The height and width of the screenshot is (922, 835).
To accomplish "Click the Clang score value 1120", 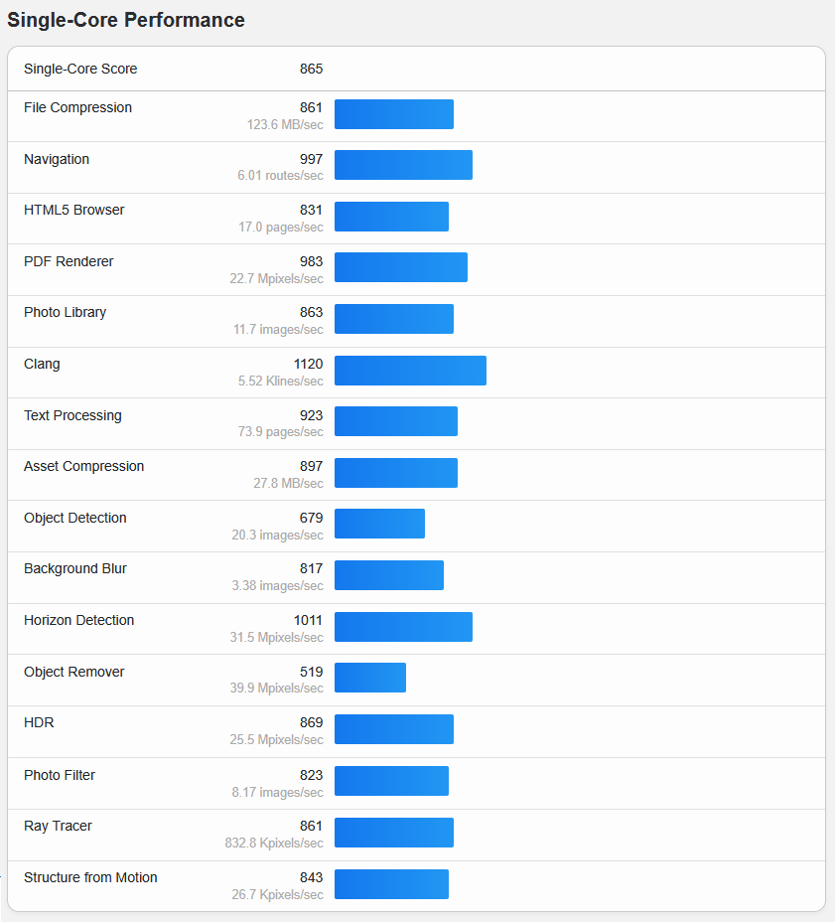I will tap(308, 364).
